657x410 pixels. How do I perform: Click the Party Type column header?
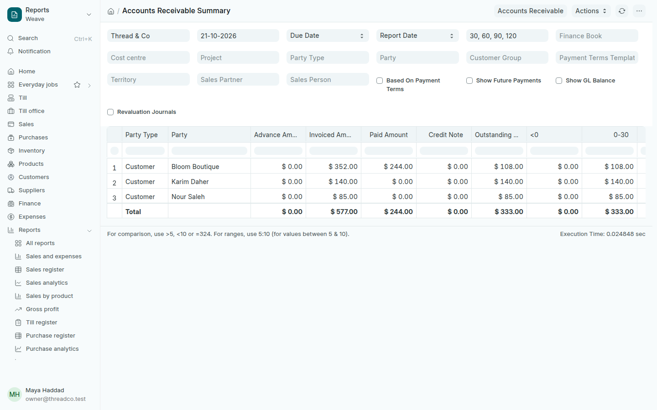[x=145, y=135]
